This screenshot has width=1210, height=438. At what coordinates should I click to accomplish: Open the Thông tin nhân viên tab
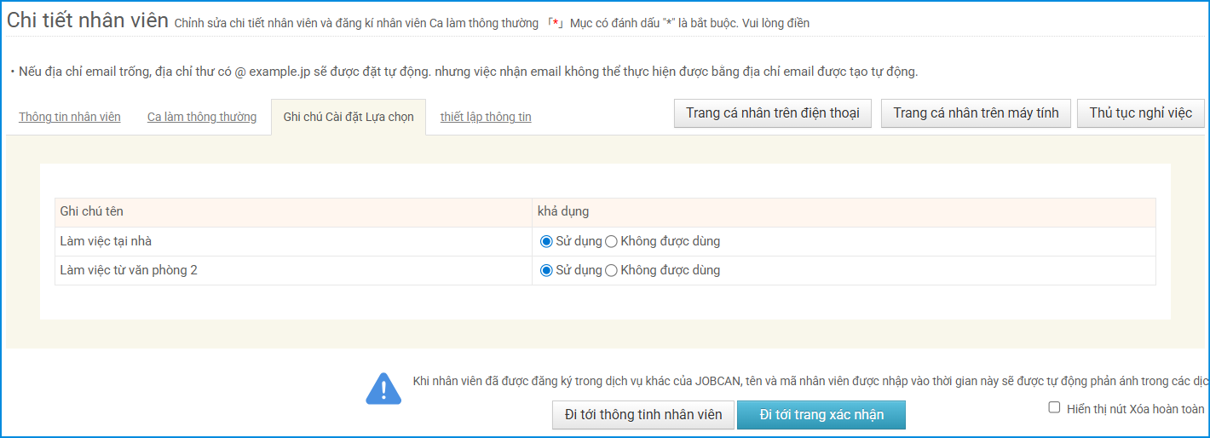[70, 117]
